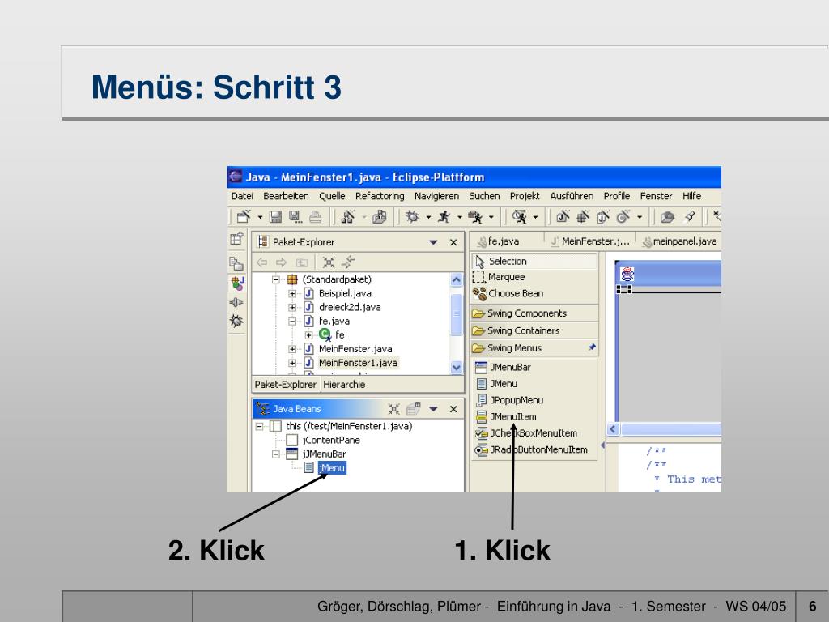
Task: Collapse the fe.java tree node
Action: (291, 321)
